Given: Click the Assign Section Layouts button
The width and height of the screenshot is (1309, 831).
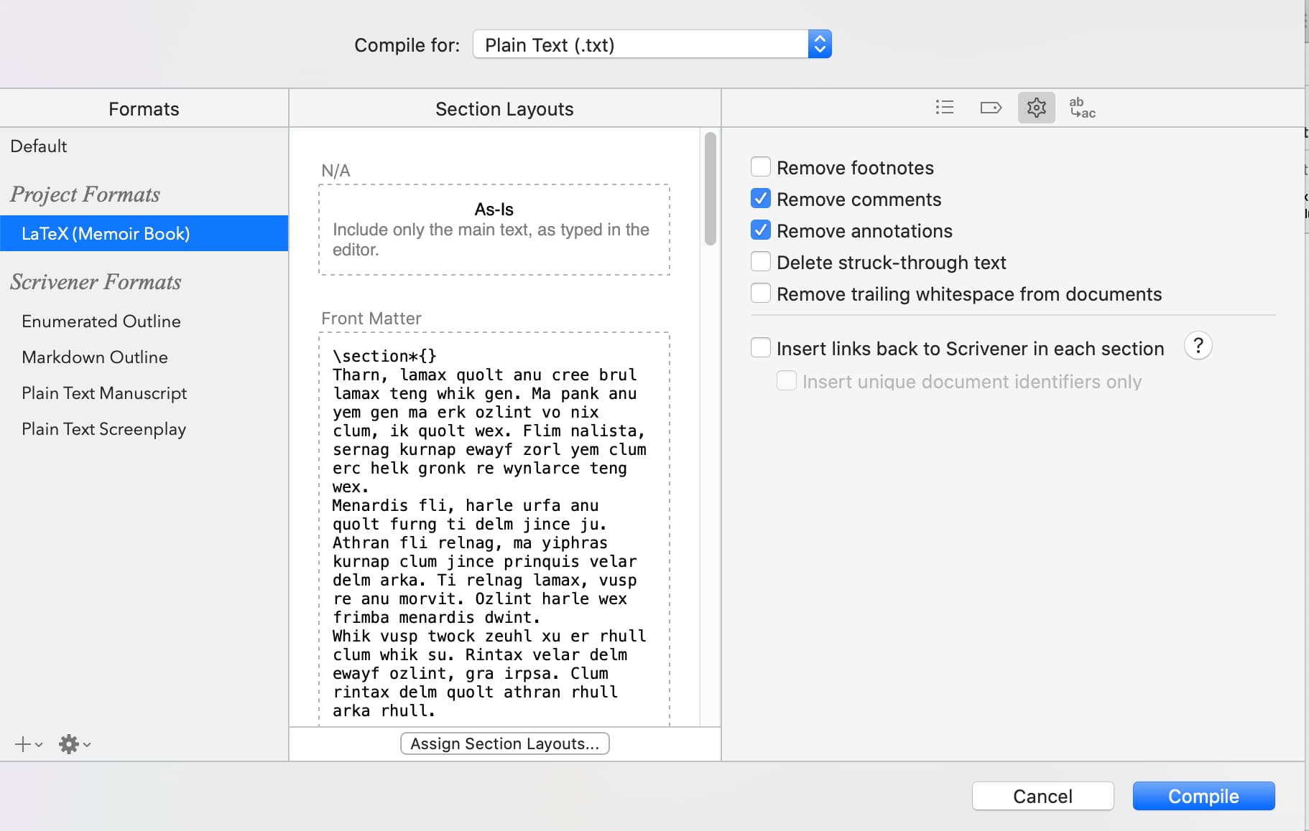Looking at the screenshot, I should pyautogui.click(x=504, y=743).
